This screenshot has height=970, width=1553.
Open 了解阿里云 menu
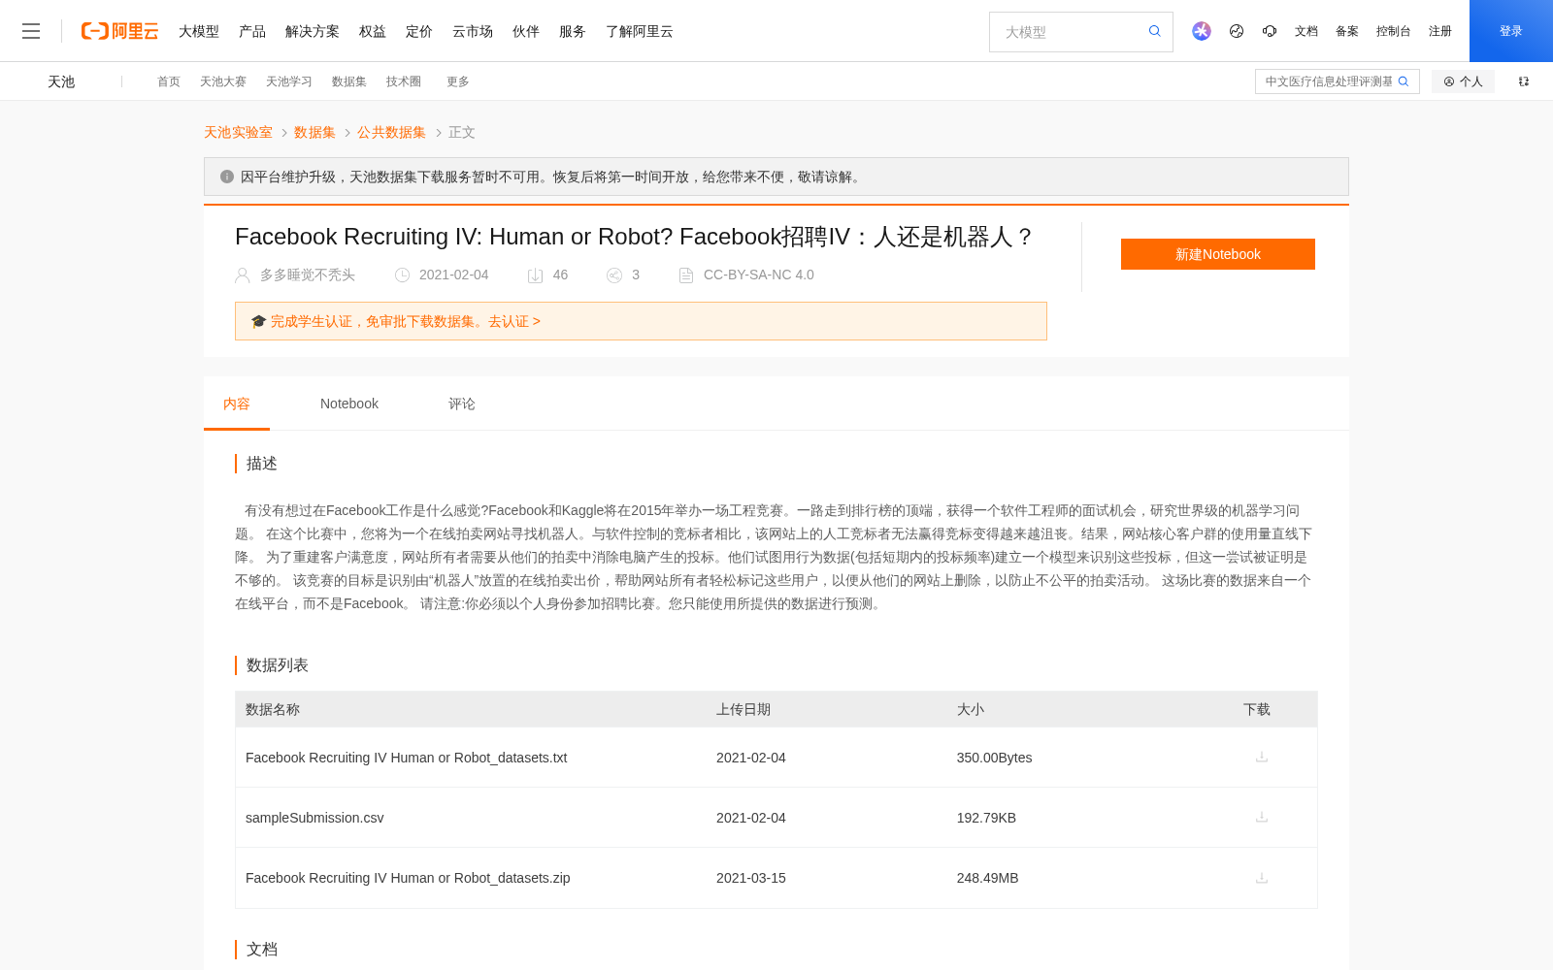[640, 31]
